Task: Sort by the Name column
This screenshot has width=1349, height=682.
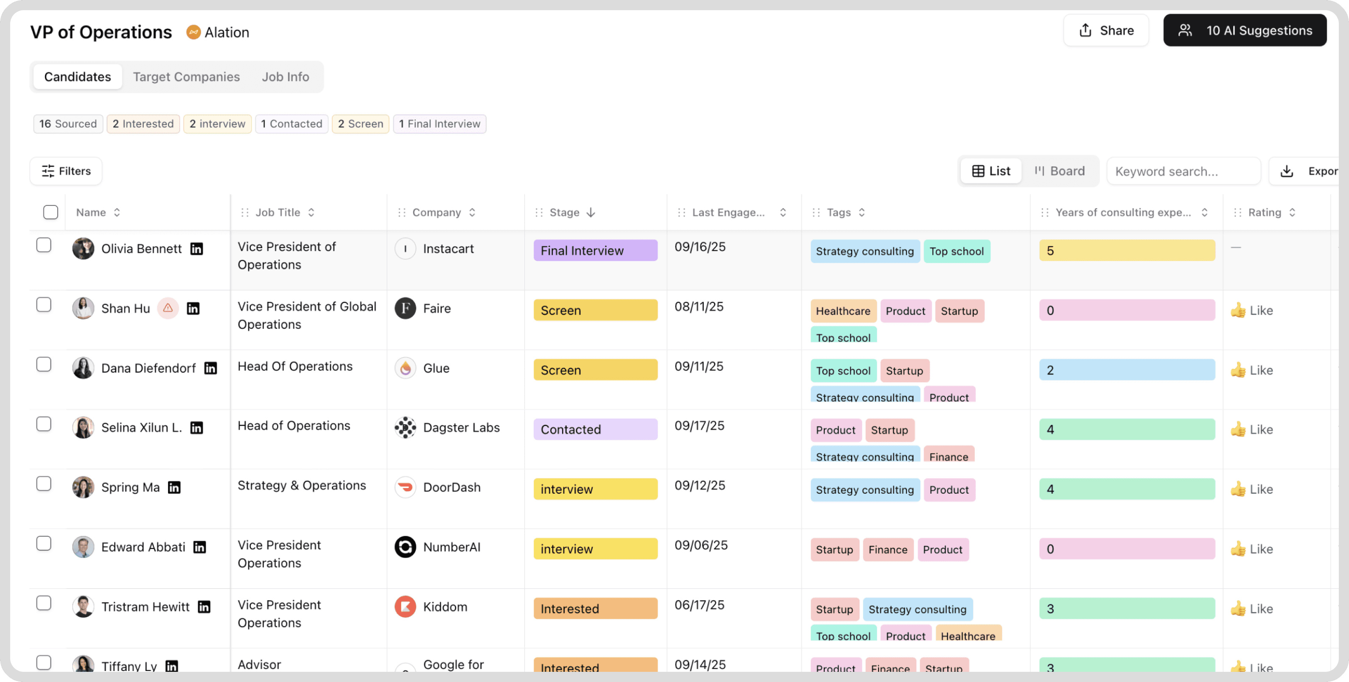Action: coord(117,212)
